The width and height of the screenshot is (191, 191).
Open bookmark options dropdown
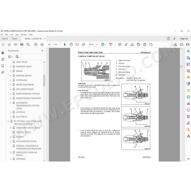(x=10, y=57)
